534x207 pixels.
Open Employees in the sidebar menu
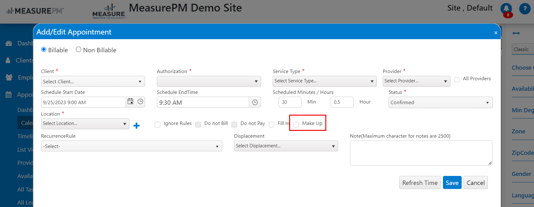[25, 77]
